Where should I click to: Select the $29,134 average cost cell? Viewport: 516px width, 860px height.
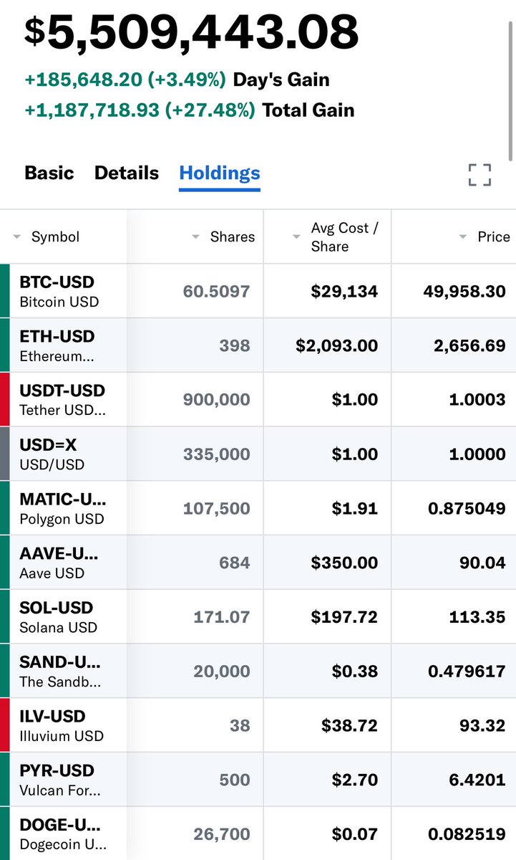tap(327, 292)
